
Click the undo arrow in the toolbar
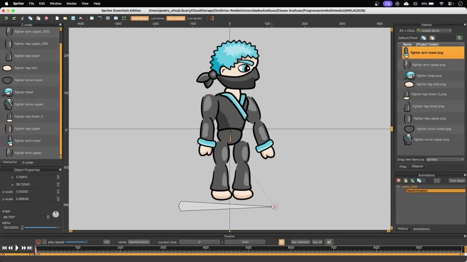pos(6,18)
